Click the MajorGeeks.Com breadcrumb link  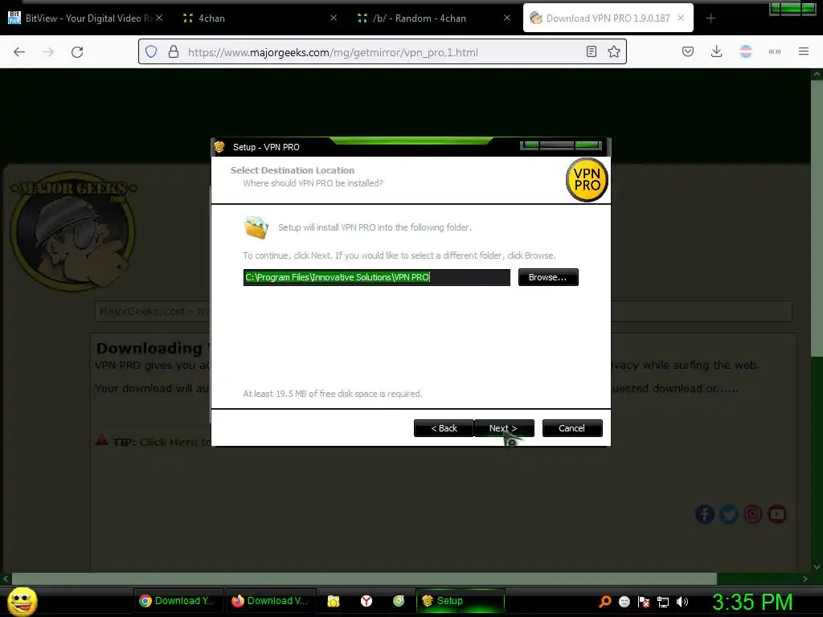(x=142, y=311)
